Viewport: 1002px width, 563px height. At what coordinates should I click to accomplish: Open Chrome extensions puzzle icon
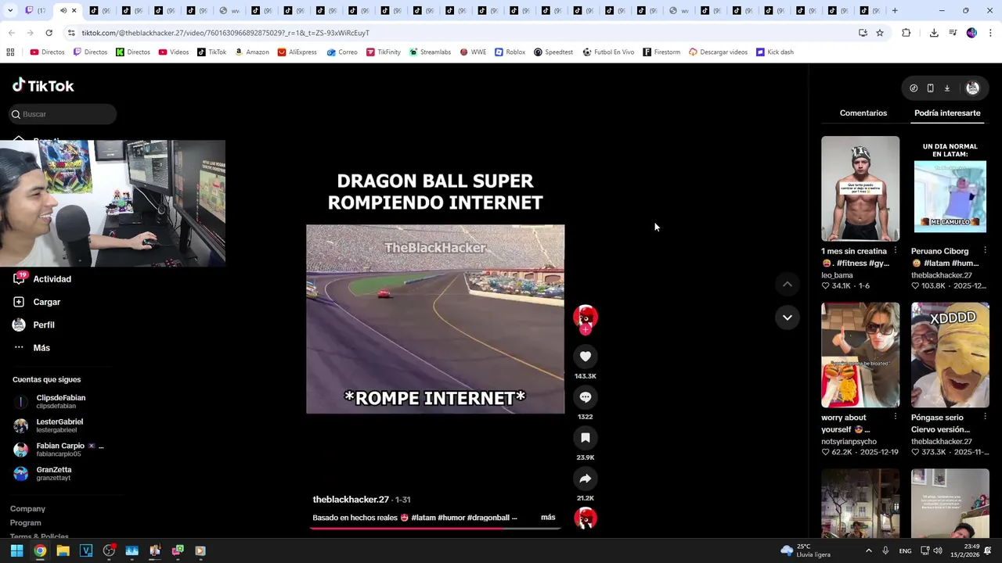pos(906,33)
